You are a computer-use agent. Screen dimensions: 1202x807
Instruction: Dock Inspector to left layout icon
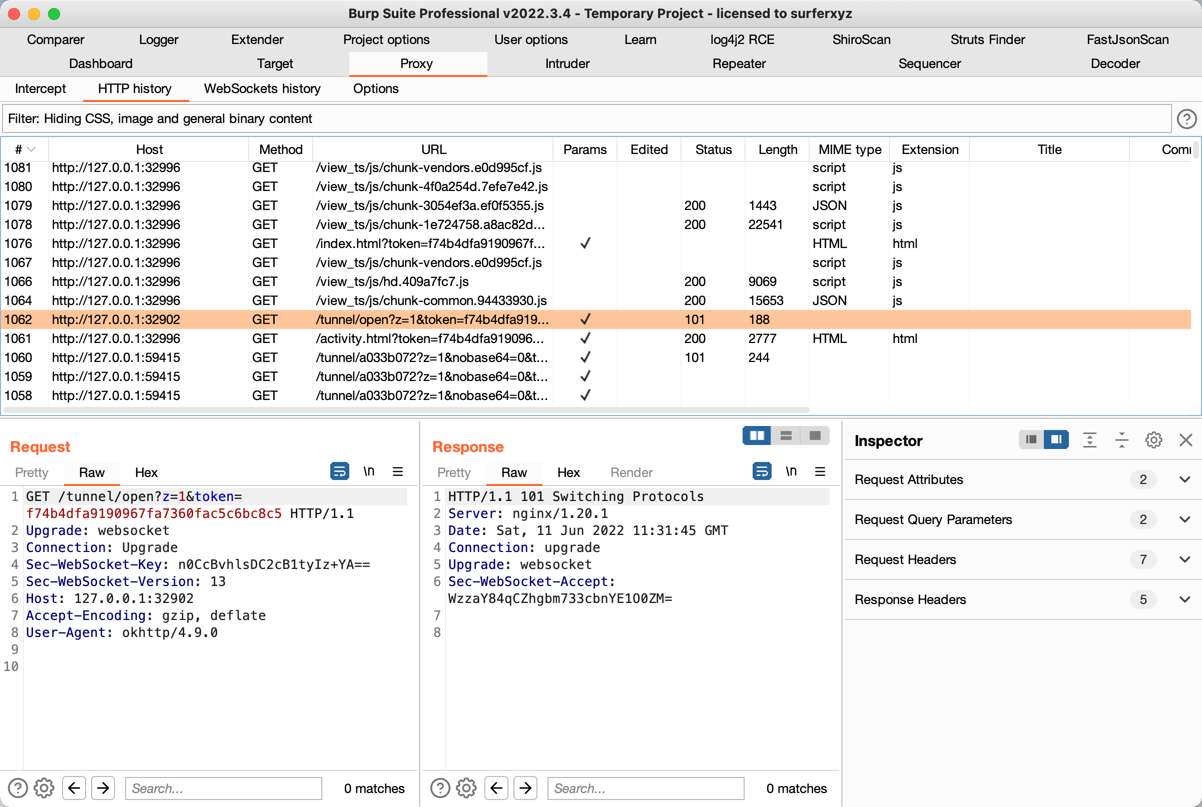1031,439
